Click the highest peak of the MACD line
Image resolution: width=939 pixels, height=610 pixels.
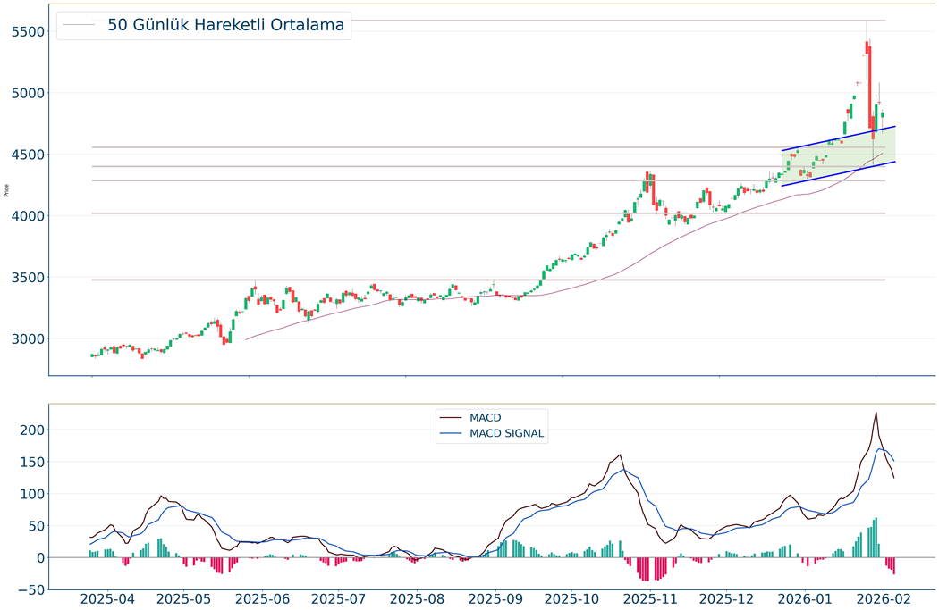click(x=876, y=413)
